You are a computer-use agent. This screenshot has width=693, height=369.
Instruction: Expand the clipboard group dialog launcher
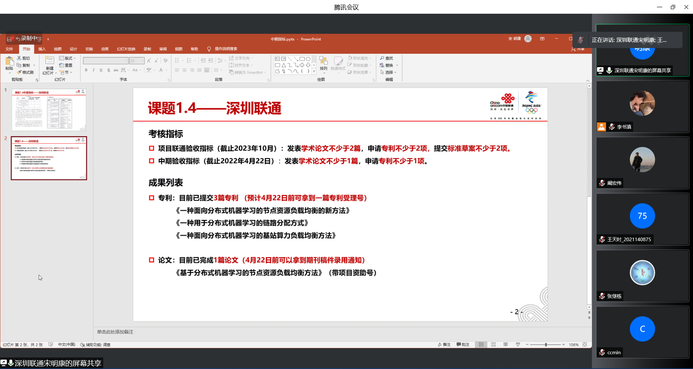pos(37,80)
